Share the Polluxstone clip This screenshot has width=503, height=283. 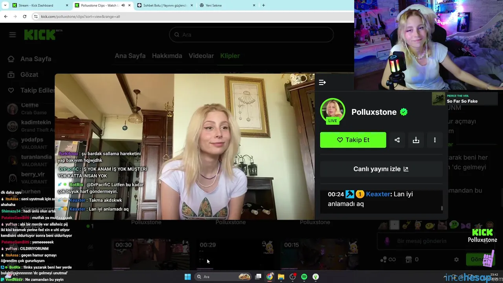click(x=397, y=140)
